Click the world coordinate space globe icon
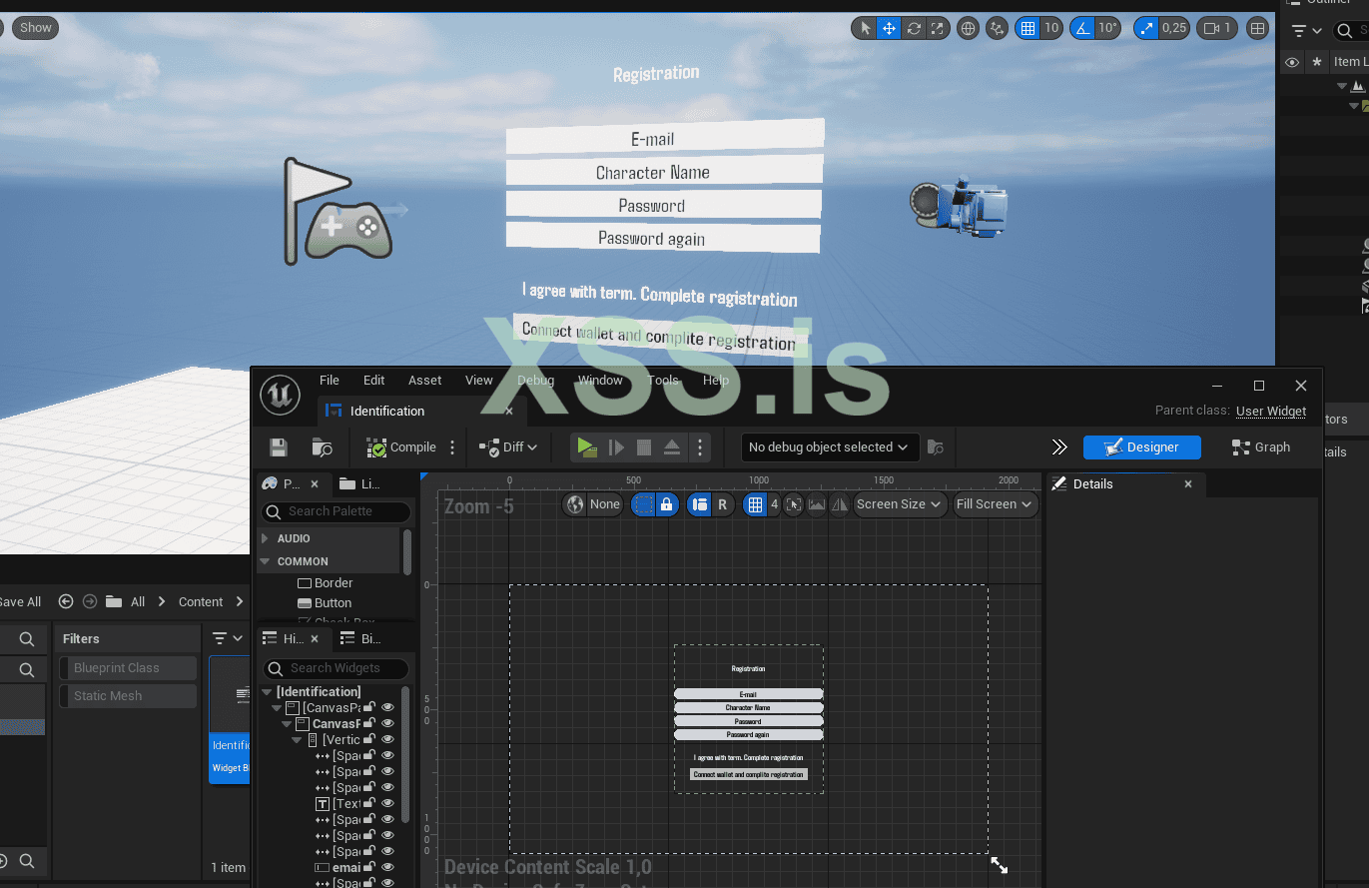The image size is (1369, 888). pos(968,28)
